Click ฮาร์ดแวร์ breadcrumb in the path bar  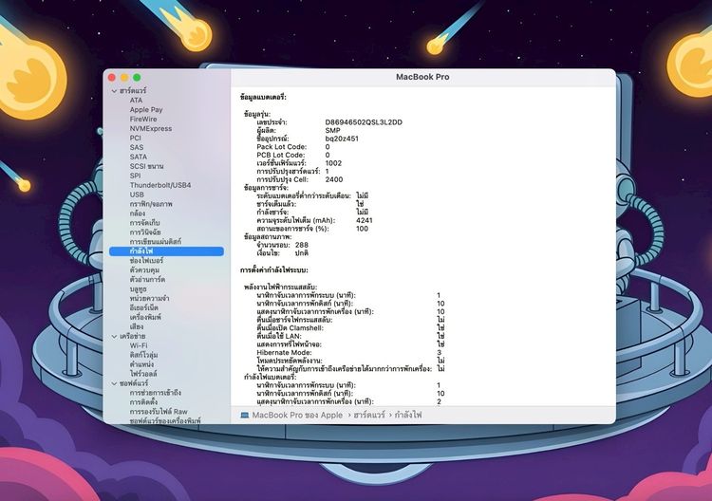pos(369,415)
